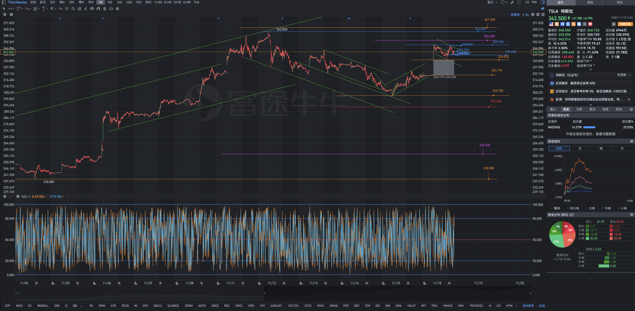Open the 资讯 news tab
Viewport: 635px width, 311px height.
[590, 3]
